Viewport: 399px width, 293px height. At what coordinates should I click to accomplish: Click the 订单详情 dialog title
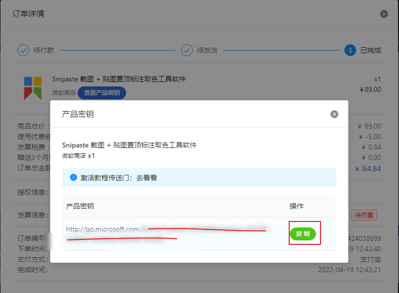[x=27, y=13]
